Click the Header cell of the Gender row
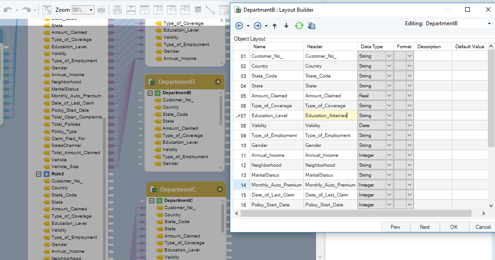Screen dimensions: 495x260 (331, 145)
